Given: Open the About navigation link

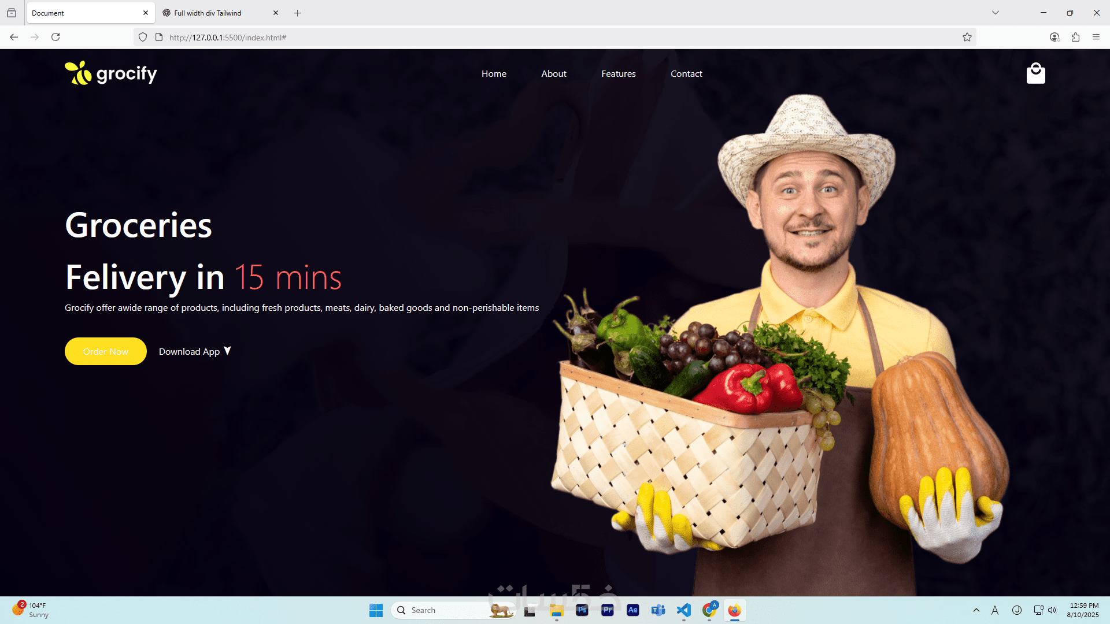Looking at the screenshot, I should pos(553,74).
